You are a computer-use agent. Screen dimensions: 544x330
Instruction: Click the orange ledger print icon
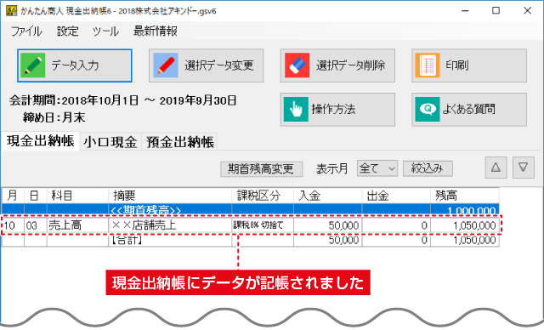(428, 65)
